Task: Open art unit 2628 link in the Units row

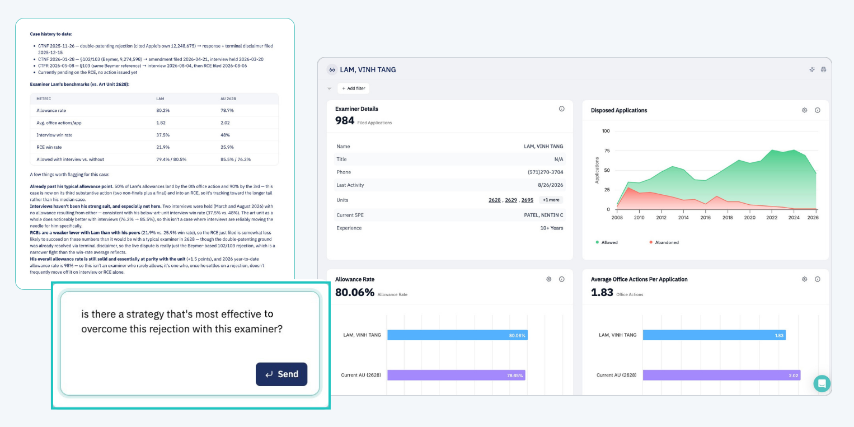Action: [x=495, y=200]
